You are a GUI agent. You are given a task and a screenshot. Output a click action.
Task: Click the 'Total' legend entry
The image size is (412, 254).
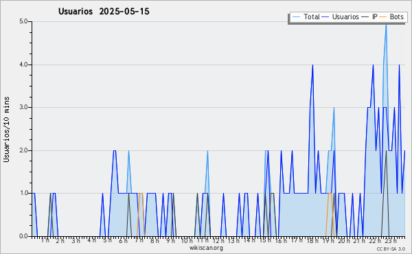[x=306, y=17]
